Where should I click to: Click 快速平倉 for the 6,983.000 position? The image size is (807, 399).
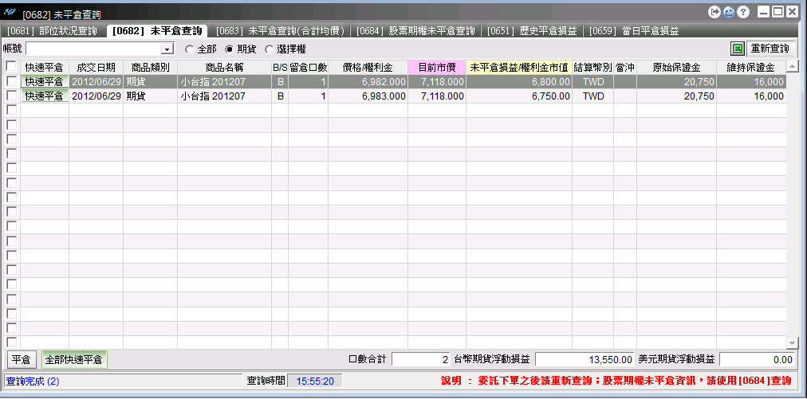coord(45,96)
